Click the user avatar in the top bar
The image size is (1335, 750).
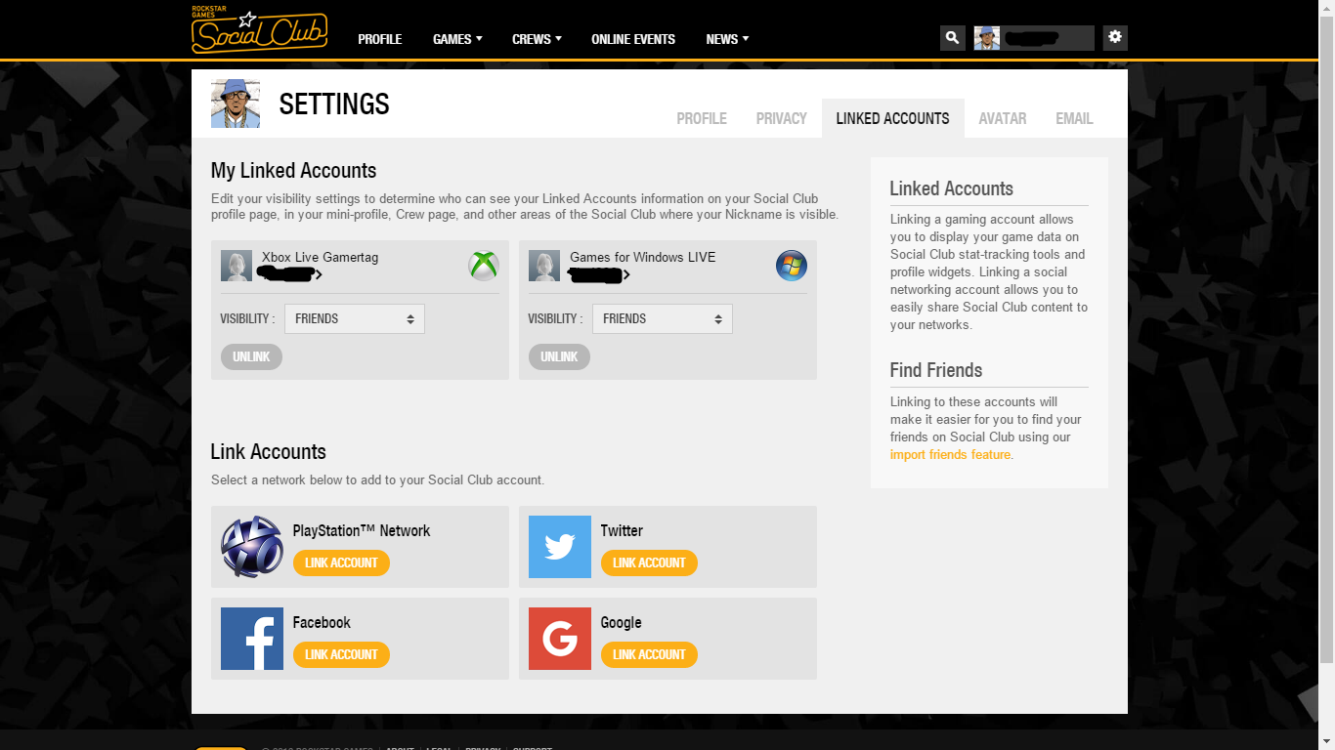tap(987, 38)
